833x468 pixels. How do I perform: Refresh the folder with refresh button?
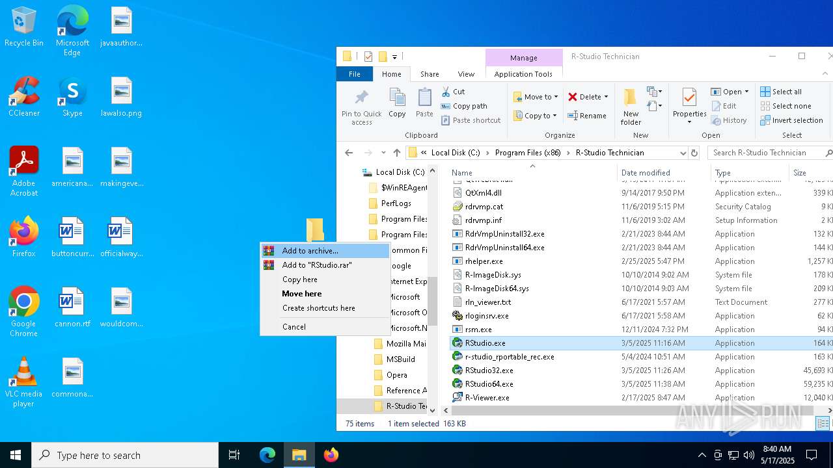[694, 153]
